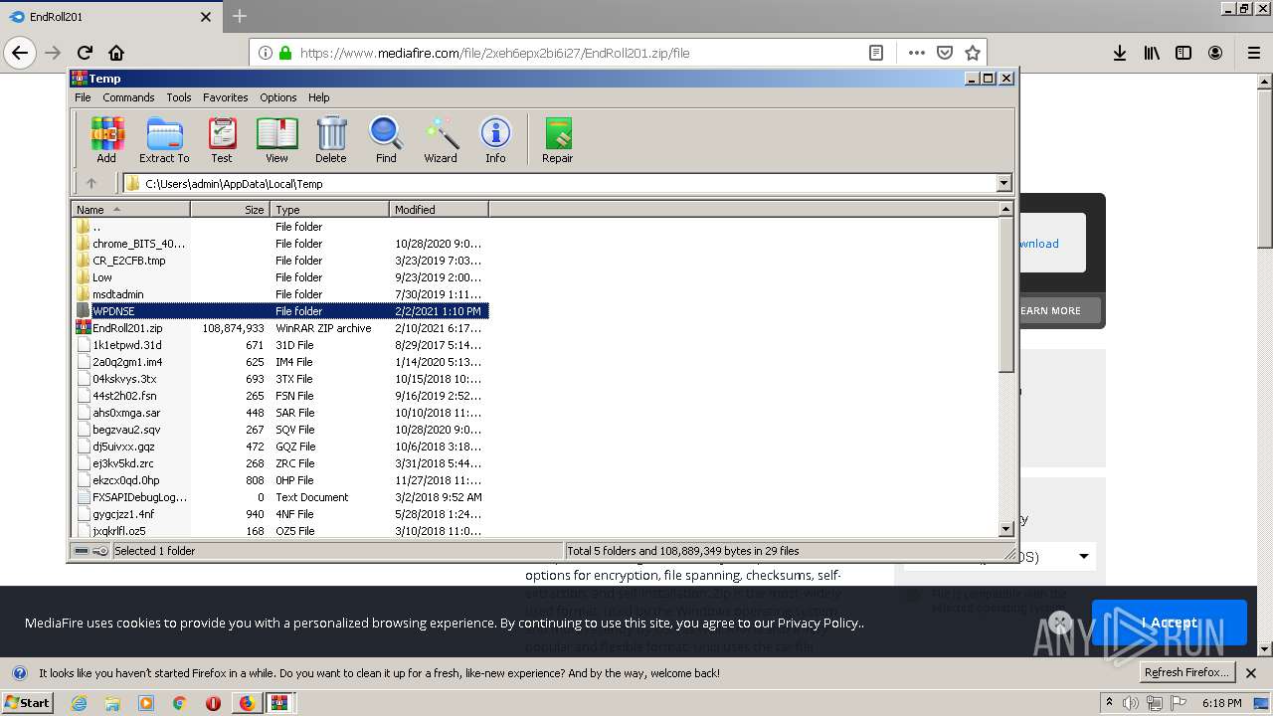Click the Find magnifier icon

click(386, 140)
